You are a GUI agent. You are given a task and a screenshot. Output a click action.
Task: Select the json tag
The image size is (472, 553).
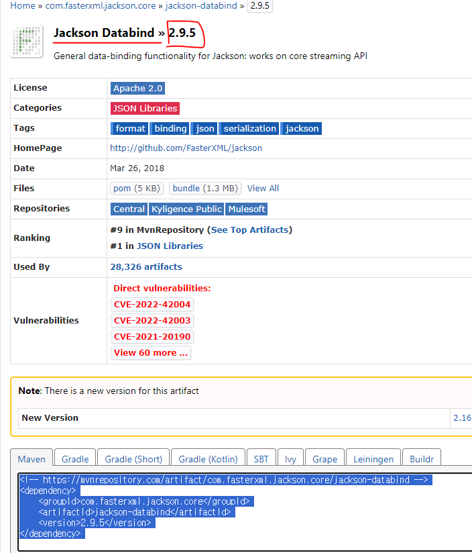204,128
